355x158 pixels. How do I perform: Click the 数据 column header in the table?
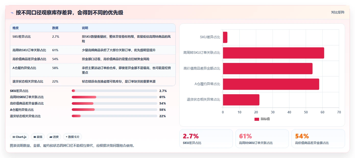55,28
